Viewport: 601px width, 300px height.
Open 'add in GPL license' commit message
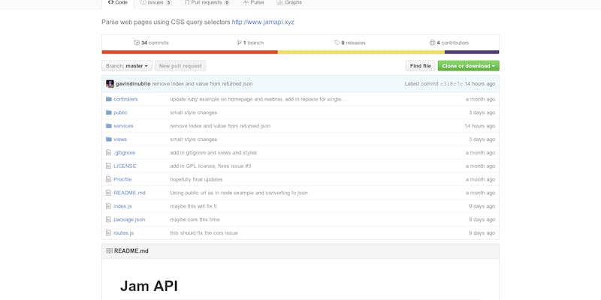tap(210, 166)
